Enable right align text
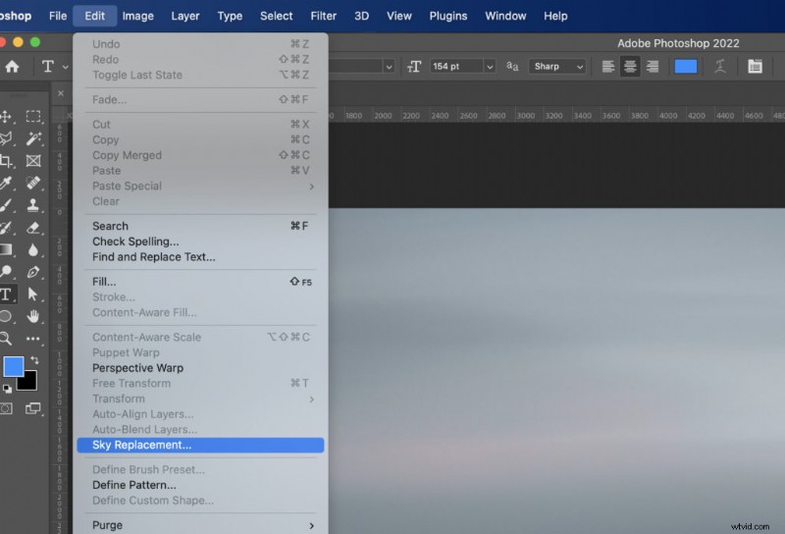Image resolution: width=785 pixels, height=534 pixels. [651, 67]
